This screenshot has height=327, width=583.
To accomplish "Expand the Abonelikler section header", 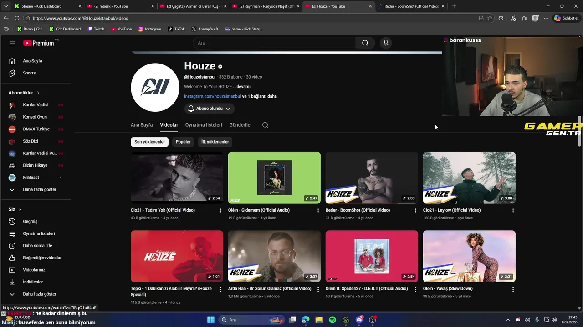I will 24,93.
